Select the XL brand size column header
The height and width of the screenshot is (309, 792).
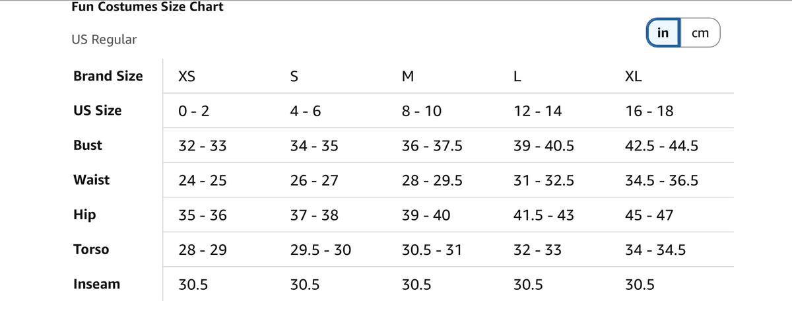tap(634, 77)
